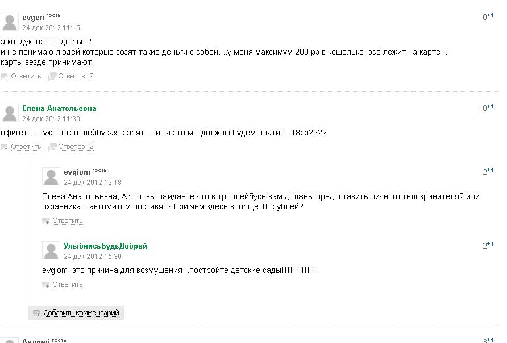This screenshot has height=343, width=507.
Task: Open Елена Анатольевна's user profile
Action: tap(59, 109)
